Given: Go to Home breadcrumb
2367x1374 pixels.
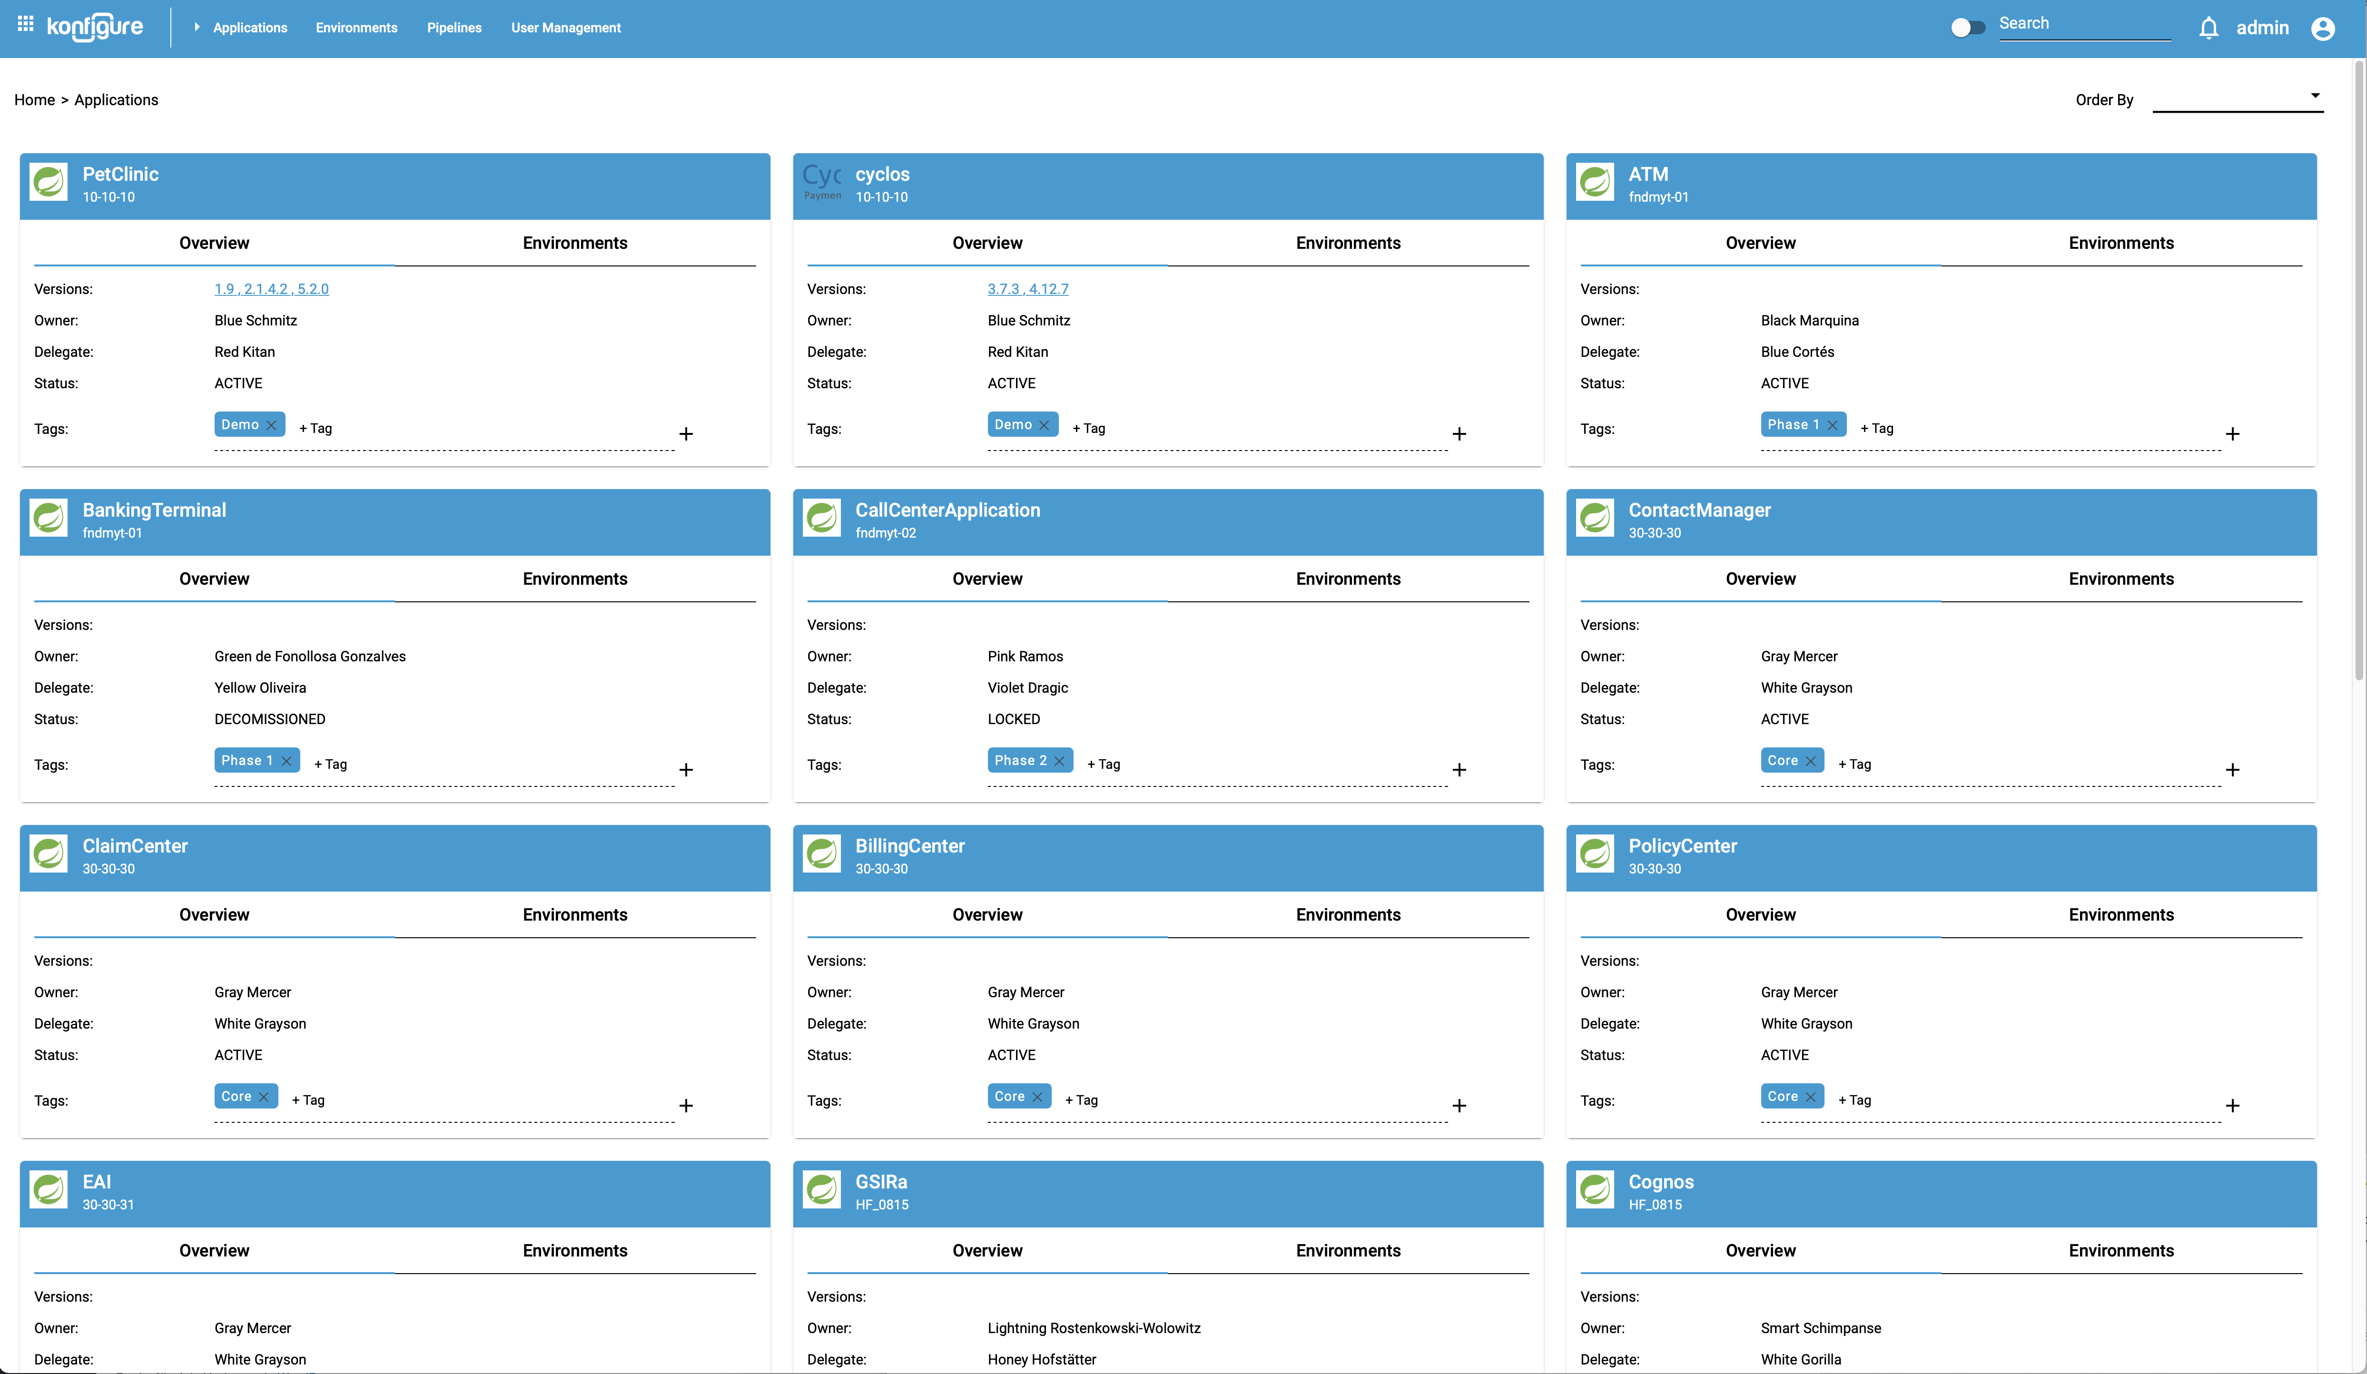Looking at the screenshot, I should point(35,99).
